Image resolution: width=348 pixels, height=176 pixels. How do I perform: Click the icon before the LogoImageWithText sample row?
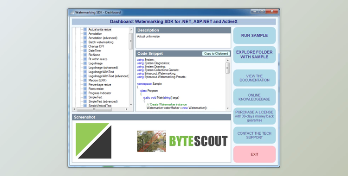pyautogui.click(x=85, y=72)
